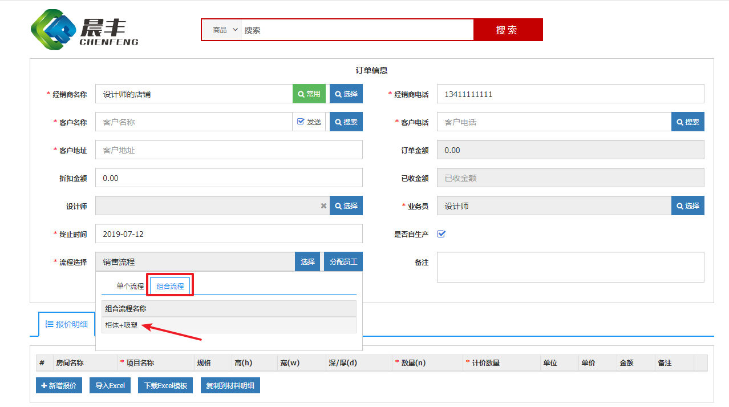This screenshot has height=407, width=729.
Task: Open the 终止时间 date field
Action: 228,234
